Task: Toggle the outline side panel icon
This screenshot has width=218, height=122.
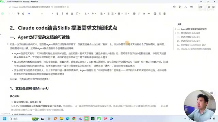Action: click(214, 7)
